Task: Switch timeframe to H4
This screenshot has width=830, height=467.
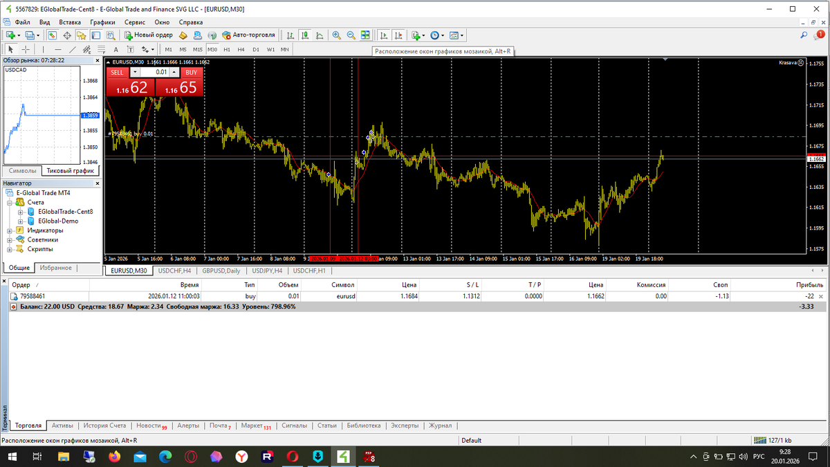Action: point(241,49)
